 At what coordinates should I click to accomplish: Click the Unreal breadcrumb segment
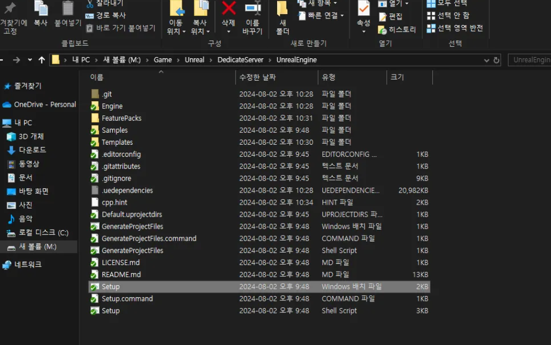pos(194,60)
